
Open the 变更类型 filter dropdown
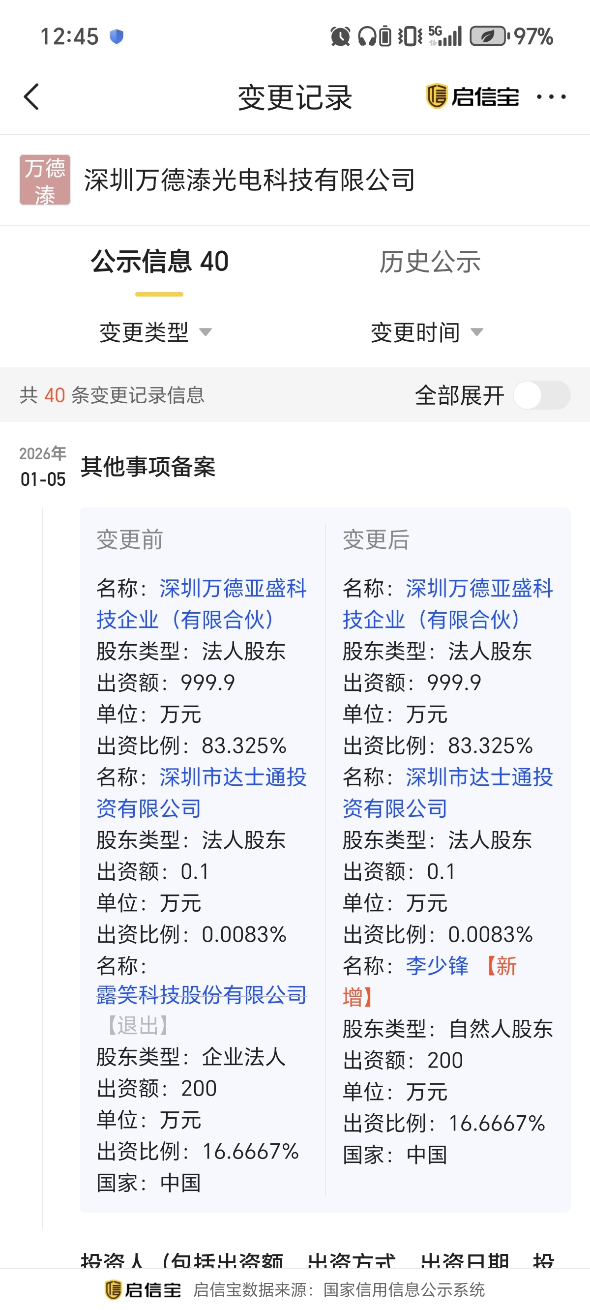coord(155,332)
